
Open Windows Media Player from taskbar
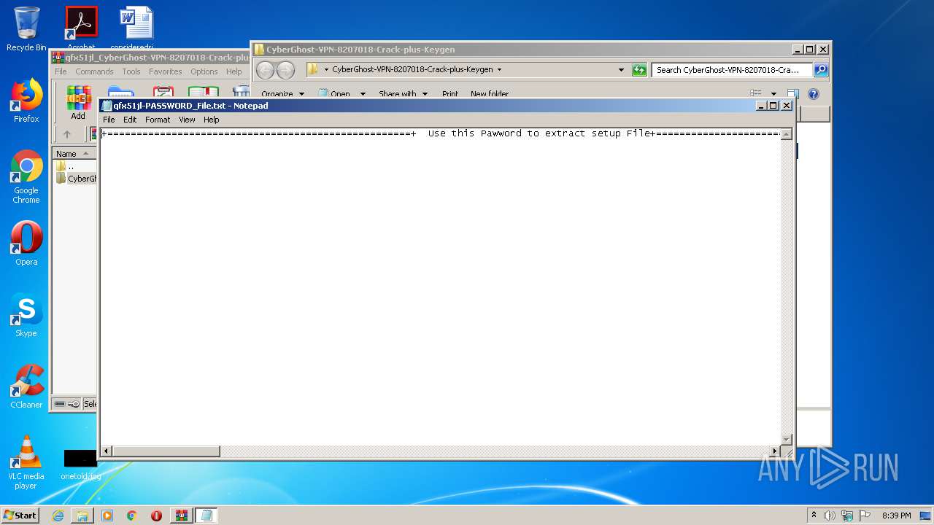coord(107,516)
